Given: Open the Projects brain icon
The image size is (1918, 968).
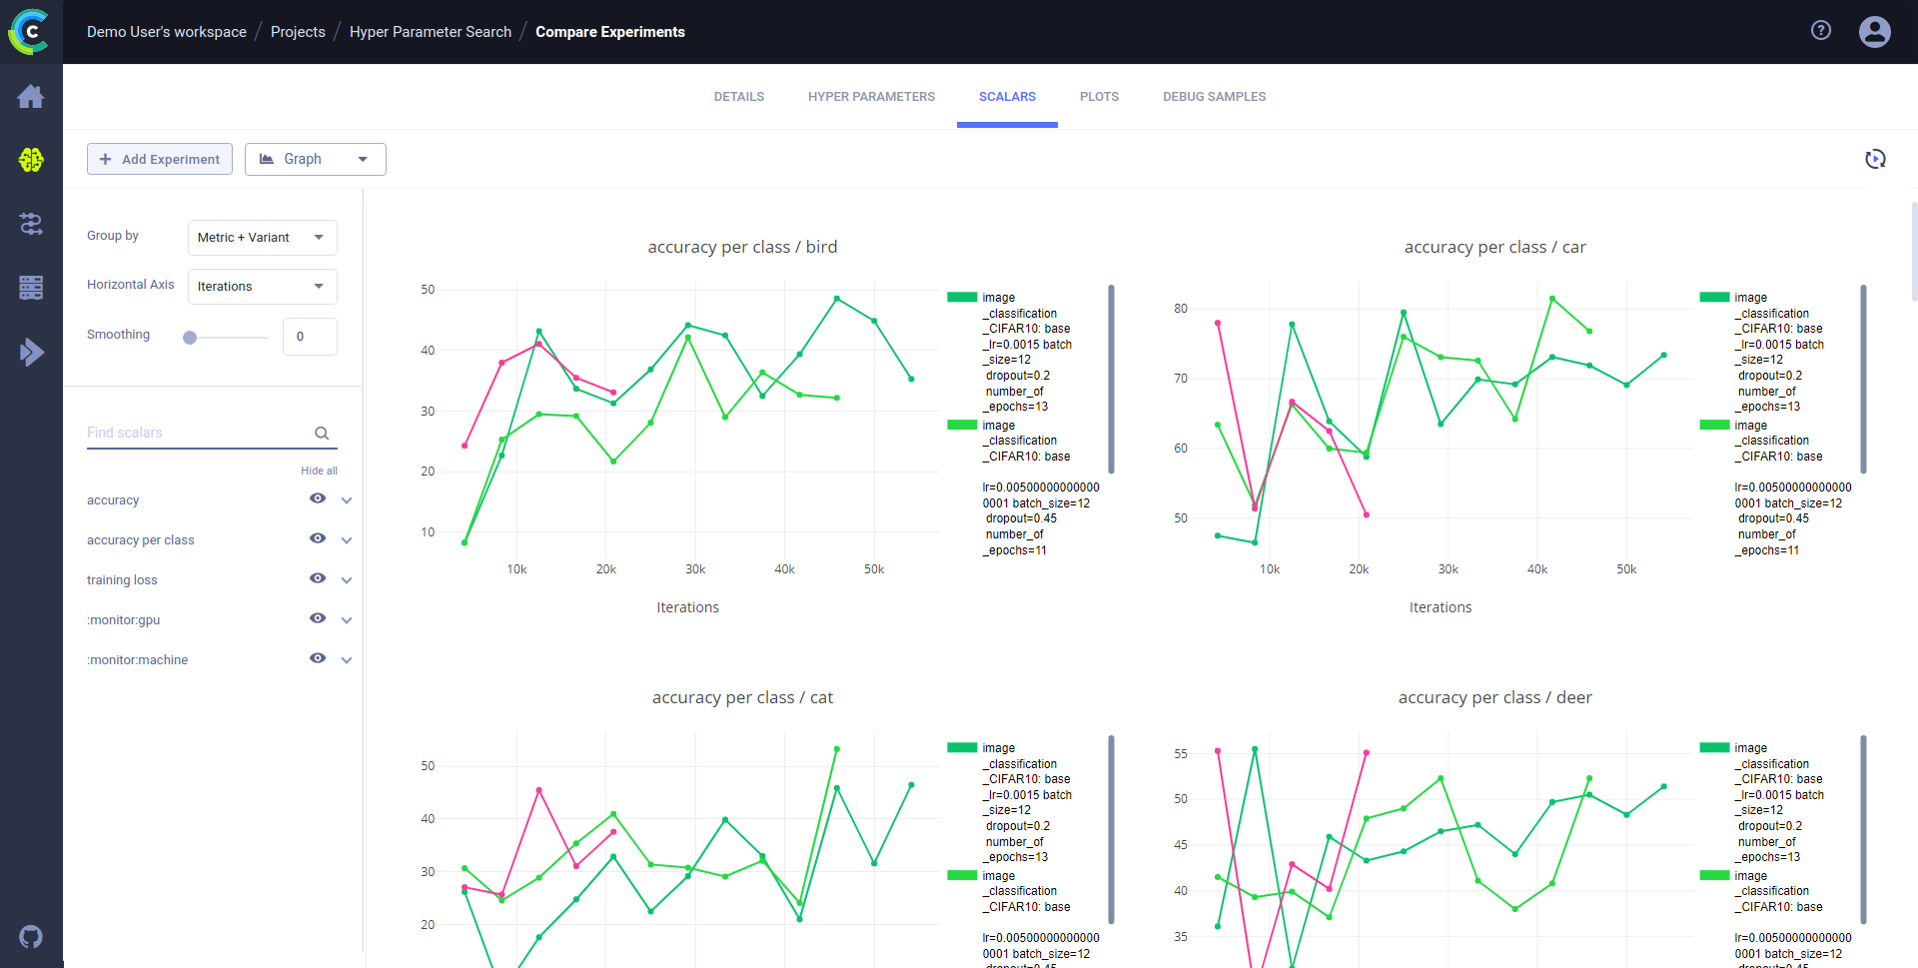Looking at the screenshot, I should 31,160.
